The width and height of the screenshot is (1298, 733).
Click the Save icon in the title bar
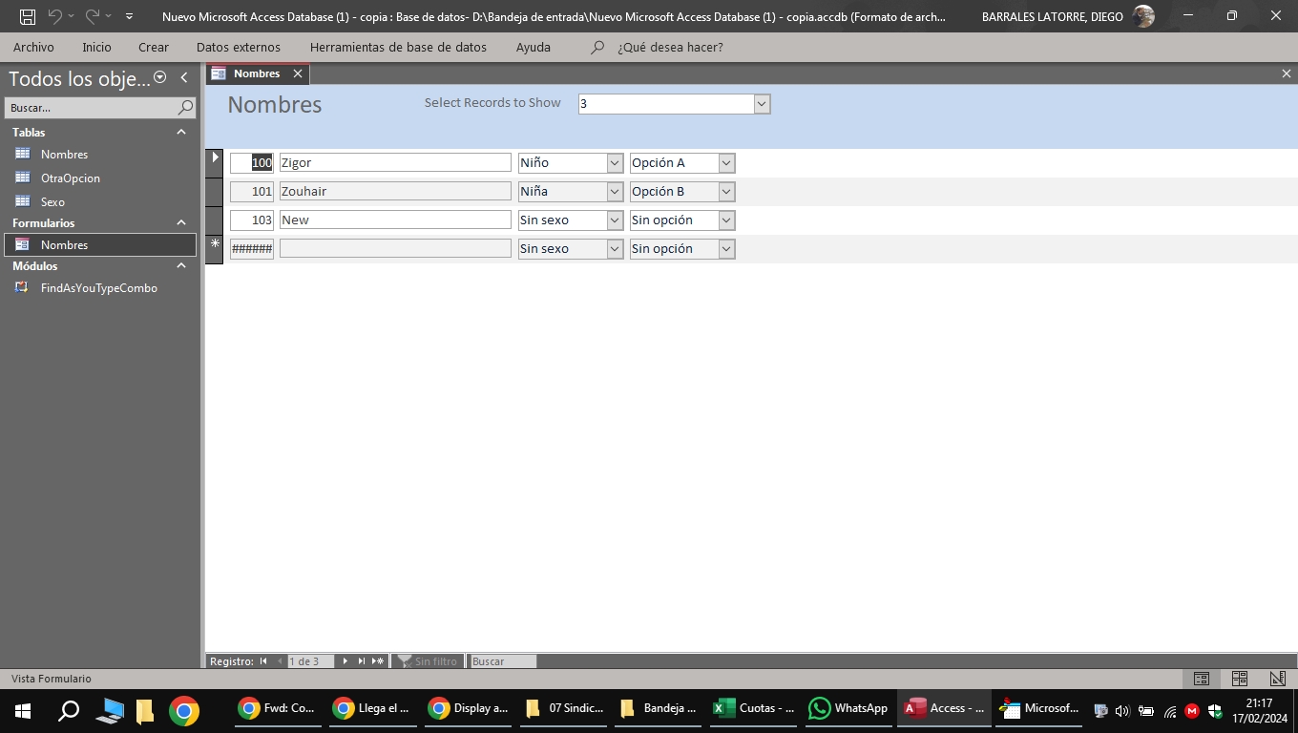click(28, 16)
